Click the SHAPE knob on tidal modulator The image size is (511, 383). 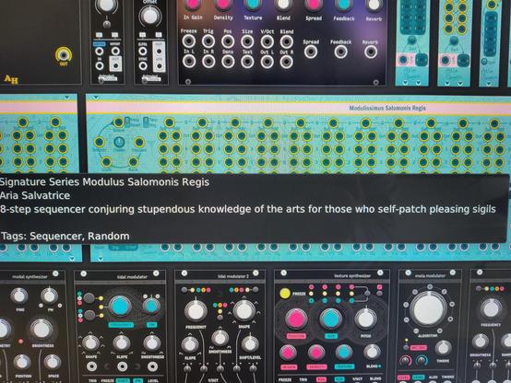pyautogui.click(x=91, y=342)
